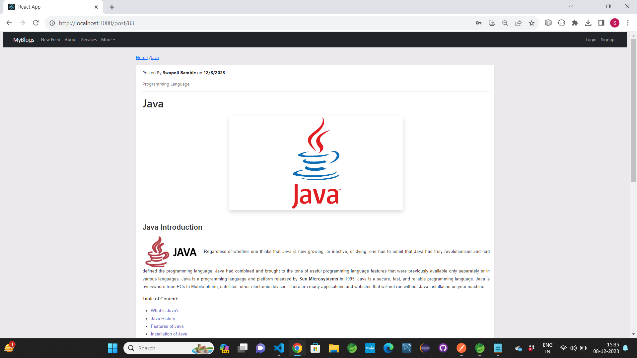Go to New Feed nav item
The height and width of the screenshot is (358, 637).
point(50,39)
